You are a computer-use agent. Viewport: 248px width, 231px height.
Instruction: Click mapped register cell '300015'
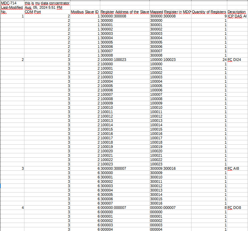[170, 199]
